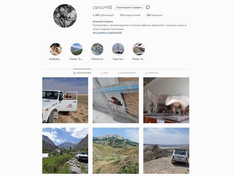Open the Азербайджан story highlight

coord(56,49)
